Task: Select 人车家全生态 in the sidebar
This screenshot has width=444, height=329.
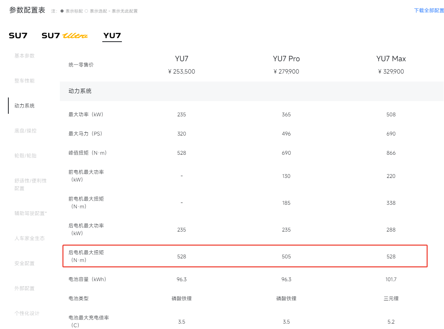Action: coord(30,238)
